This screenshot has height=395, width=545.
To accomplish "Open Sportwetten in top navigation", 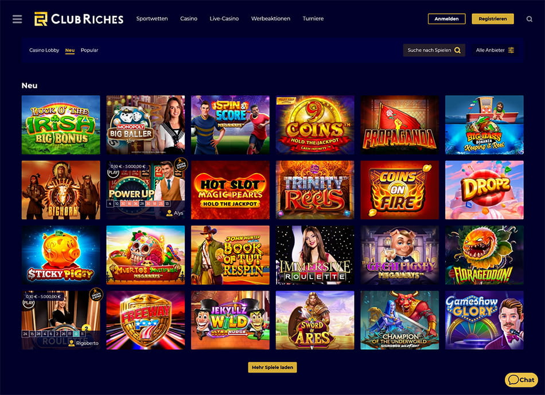I will [x=152, y=19].
